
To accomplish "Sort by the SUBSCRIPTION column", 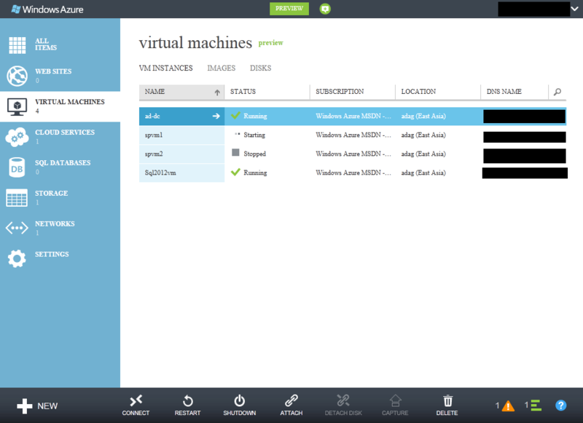I will 353,92.
